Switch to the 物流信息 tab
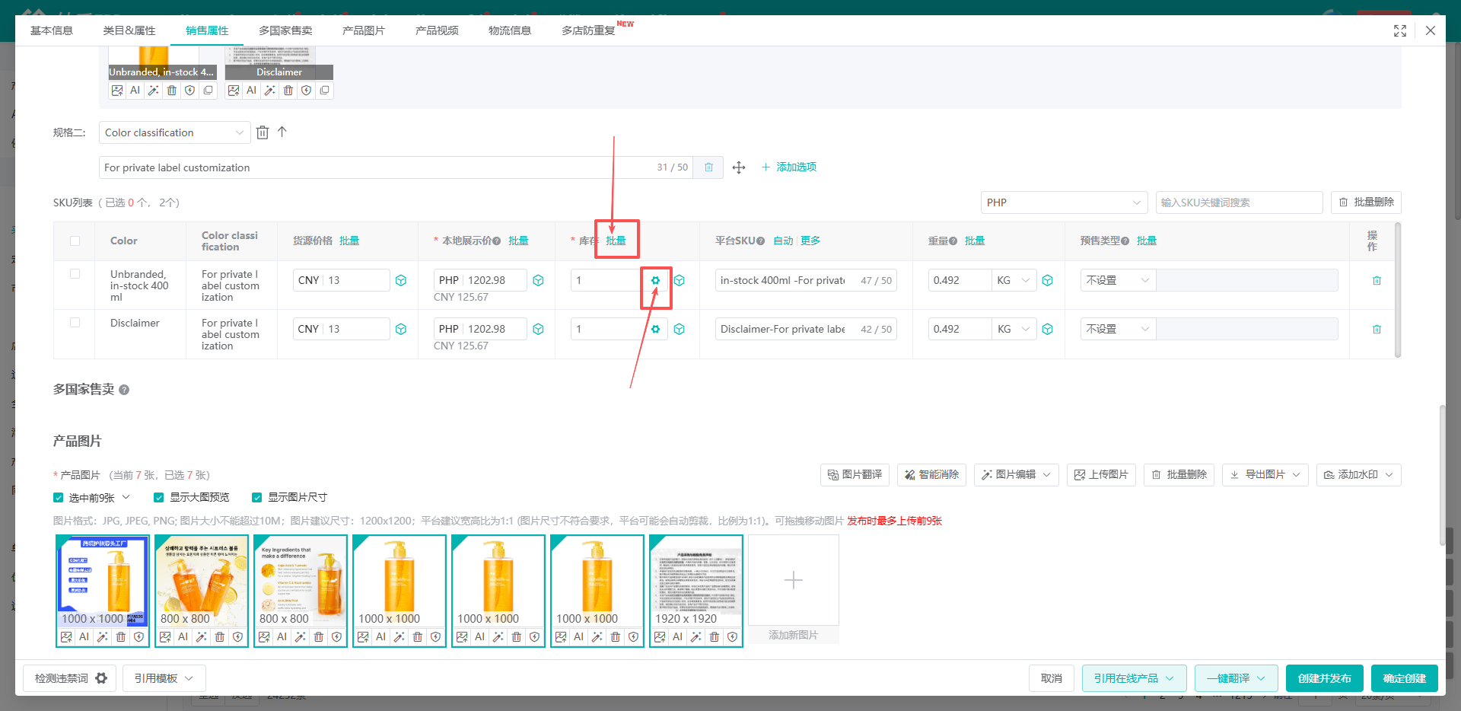Image resolution: width=1461 pixels, height=711 pixels. coord(510,30)
